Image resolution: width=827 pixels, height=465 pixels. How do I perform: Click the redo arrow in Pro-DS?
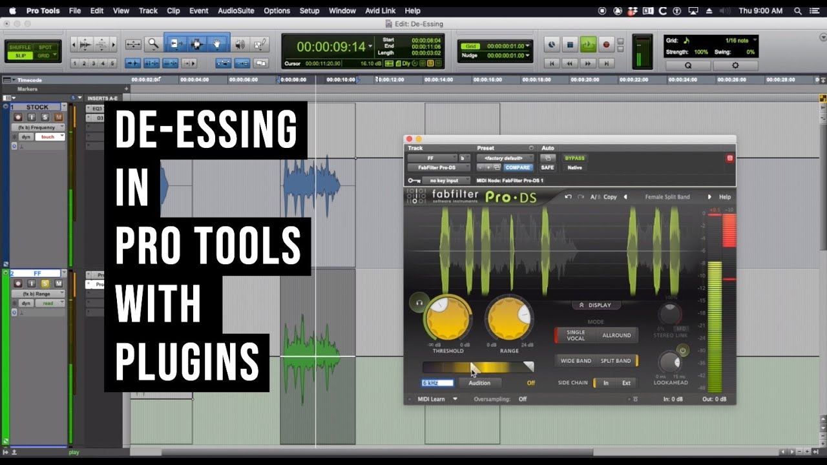coord(581,197)
